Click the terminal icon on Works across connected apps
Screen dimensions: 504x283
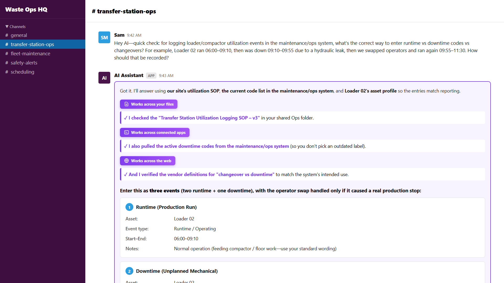[127, 133]
